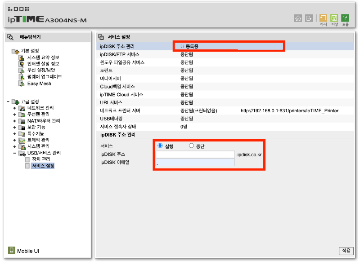The width and height of the screenshot is (360, 265).
Task: Click the 무선 설정/보안 wireless icon
Action: pos(22,71)
